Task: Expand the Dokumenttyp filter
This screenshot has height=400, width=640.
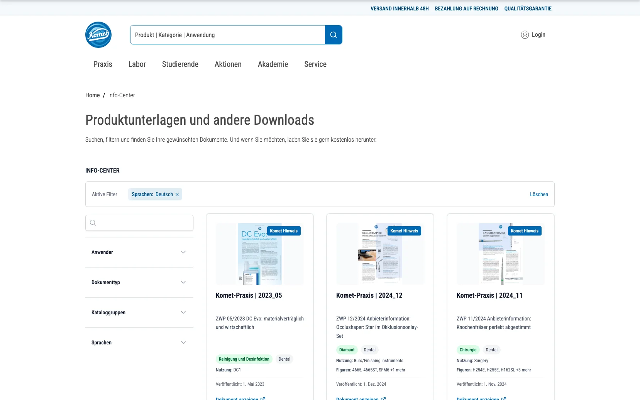Action: coord(139,282)
